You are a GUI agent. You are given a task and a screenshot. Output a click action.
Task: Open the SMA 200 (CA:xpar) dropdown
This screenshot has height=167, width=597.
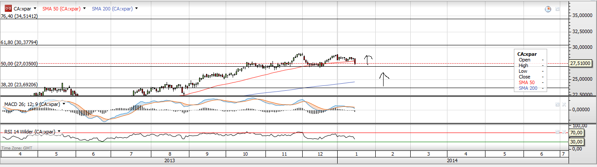click(x=136, y=8)
